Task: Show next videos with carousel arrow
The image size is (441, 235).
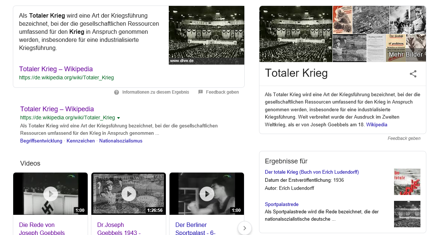Action: [245, 228]
